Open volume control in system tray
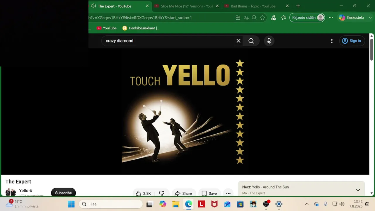The width and height of the screenshot is (375, 211). tap(342, 204)
